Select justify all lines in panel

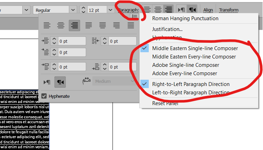coord(131,25)
